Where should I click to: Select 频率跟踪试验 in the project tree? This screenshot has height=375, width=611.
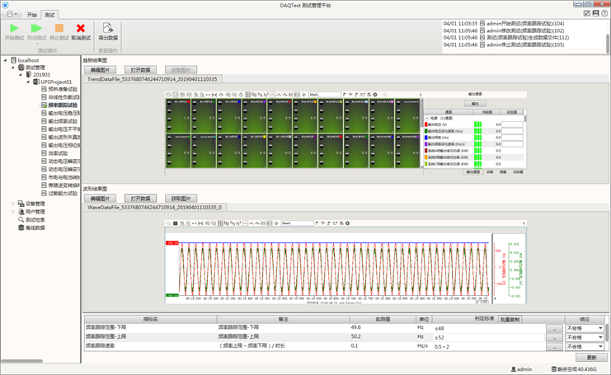pyautogui.click(x=62, y=105)
